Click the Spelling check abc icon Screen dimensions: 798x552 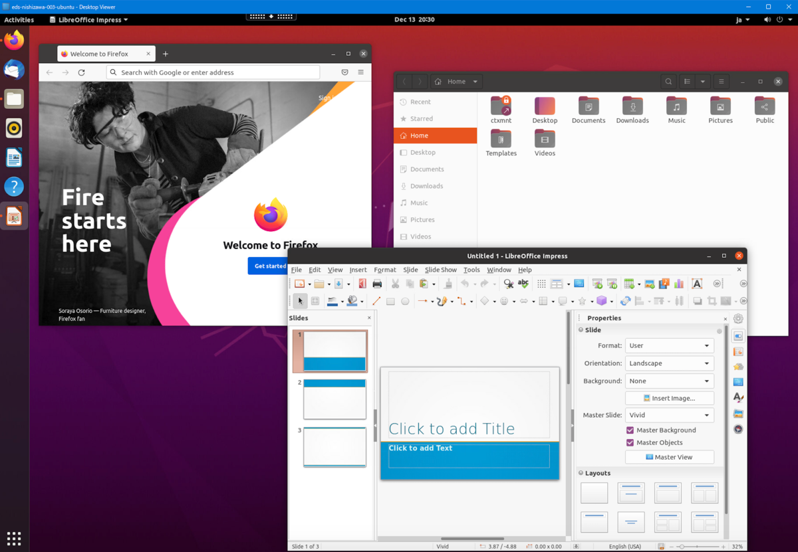tap(523, 284)
